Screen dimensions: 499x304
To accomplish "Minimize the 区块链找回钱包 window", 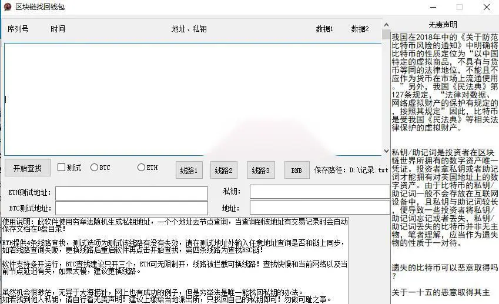I will 433,7.
